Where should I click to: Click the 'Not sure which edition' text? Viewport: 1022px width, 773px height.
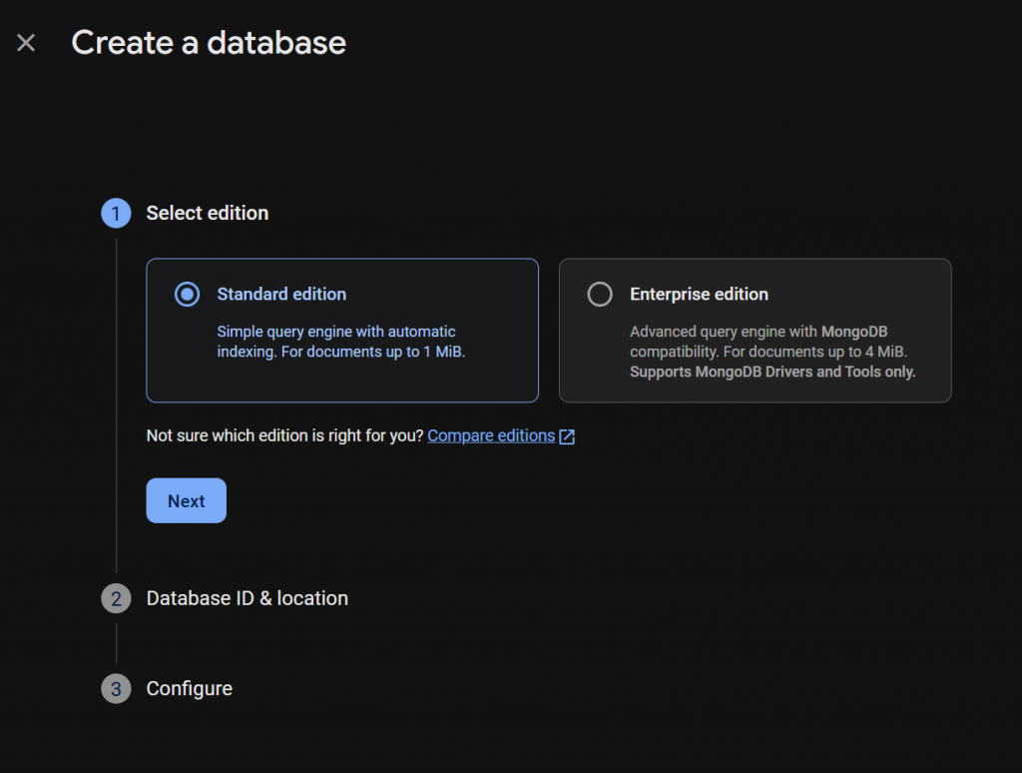(285, 435)
